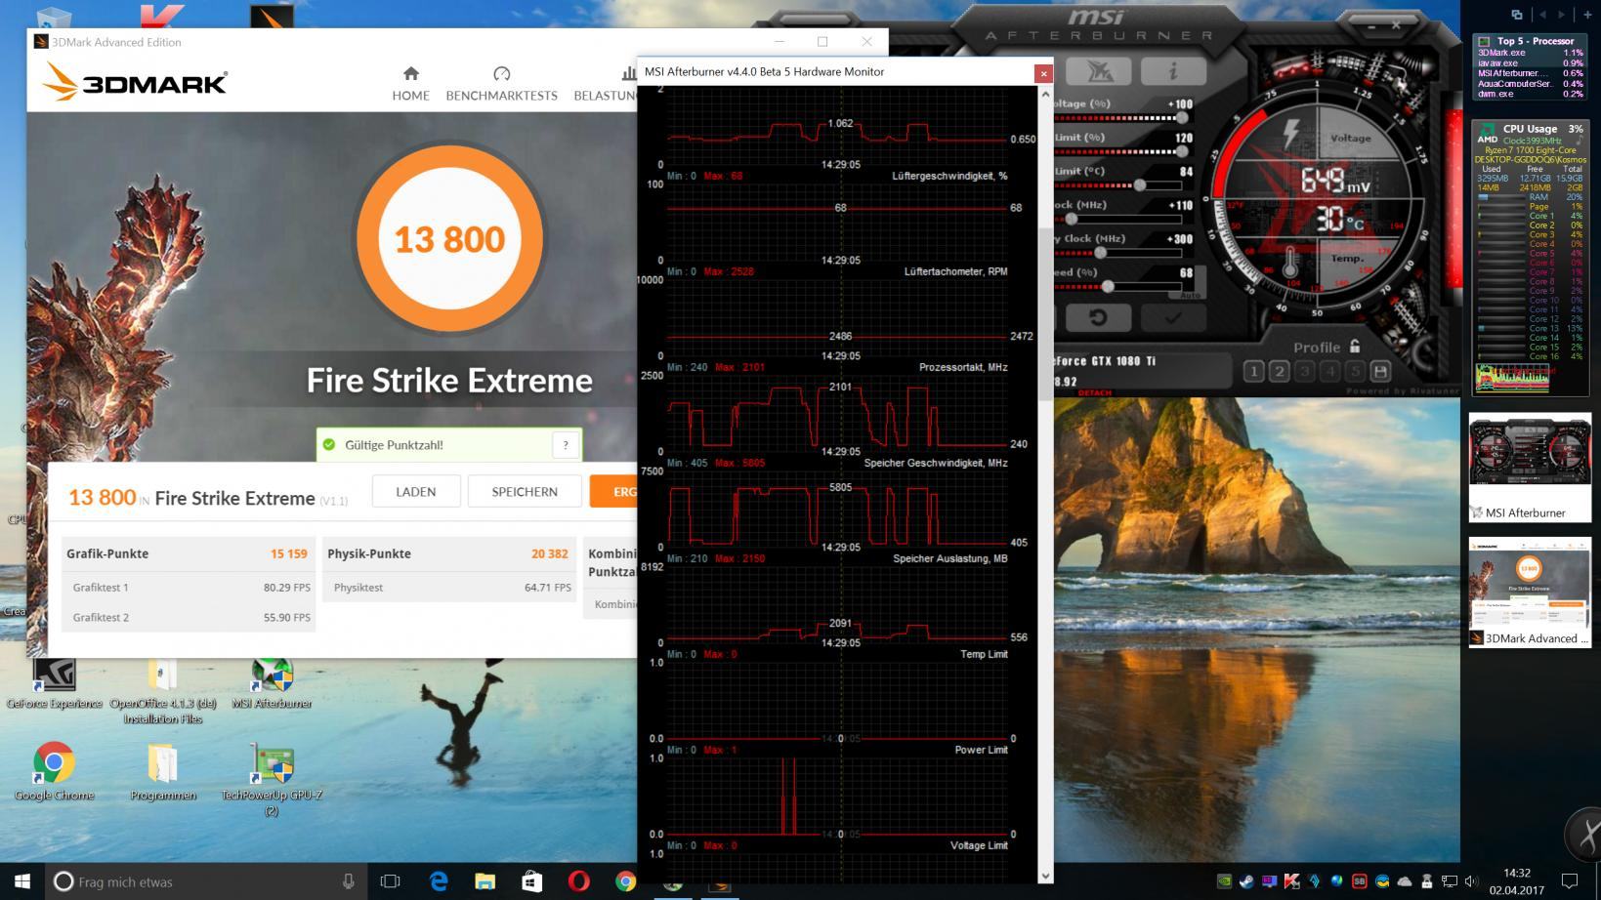The image size is (1601, 900).
Task: Click the Hardware Monitor scroll down arrow
Action: (x=1045, y=876)
